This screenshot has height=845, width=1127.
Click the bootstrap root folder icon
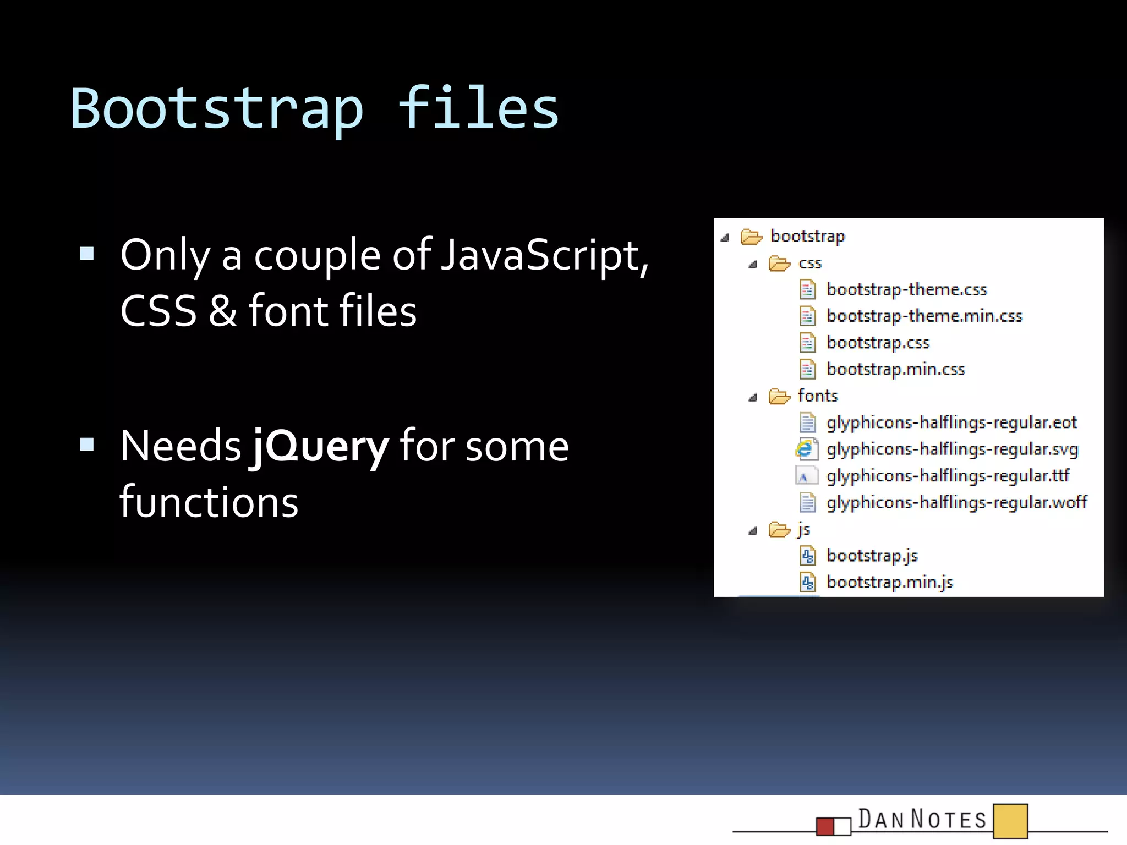tap(751, 237)
